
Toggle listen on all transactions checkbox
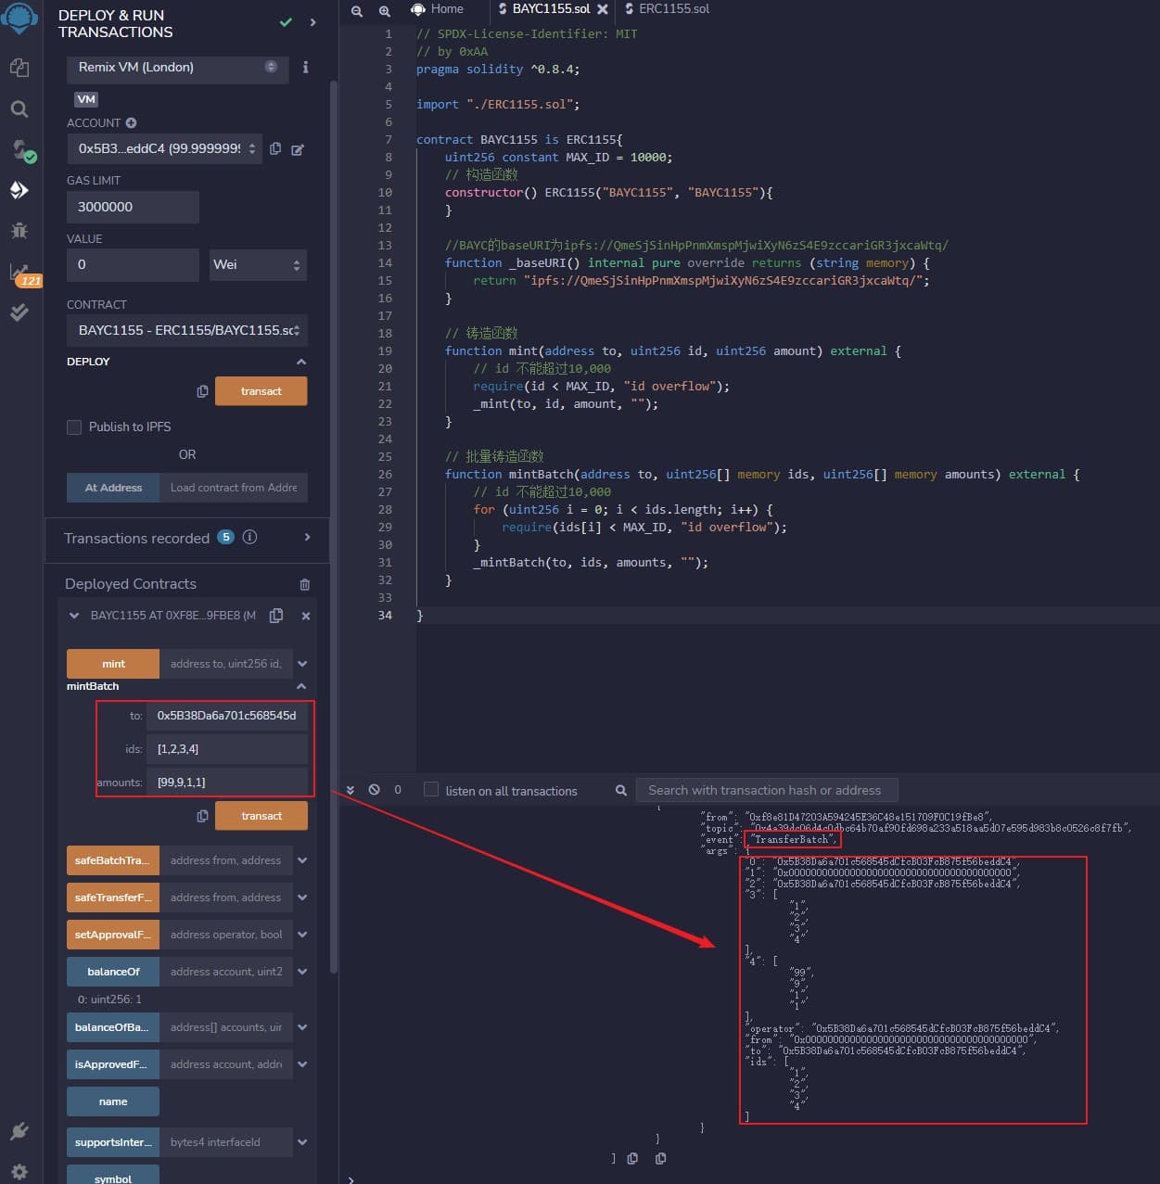431,790
